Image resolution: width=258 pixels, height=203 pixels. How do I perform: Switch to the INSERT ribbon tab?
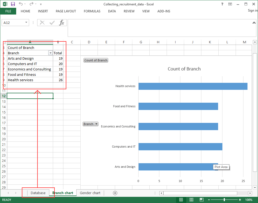[43, 11]
